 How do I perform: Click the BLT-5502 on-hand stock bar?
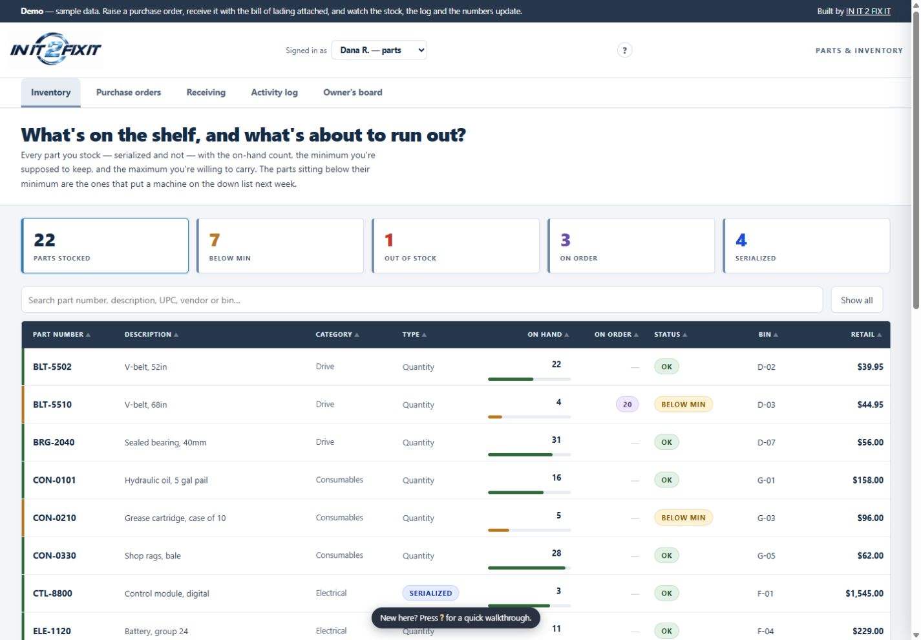[529, 379]
